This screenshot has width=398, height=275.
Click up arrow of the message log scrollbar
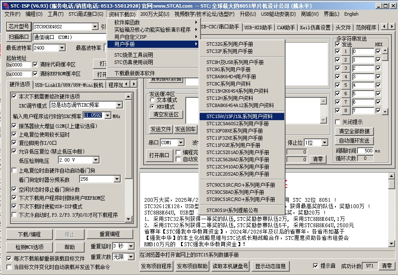(391, 176)
